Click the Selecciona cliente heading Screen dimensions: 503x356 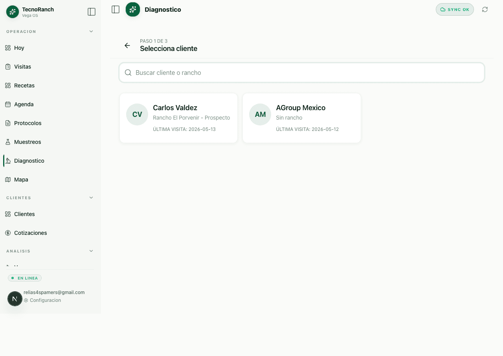169,49
